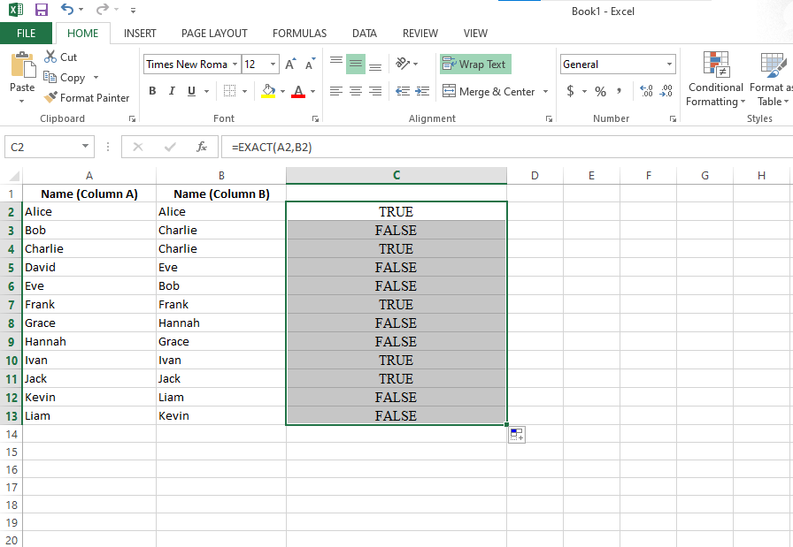Click the Save icon in quick access toolbar

tap(41, 9)
